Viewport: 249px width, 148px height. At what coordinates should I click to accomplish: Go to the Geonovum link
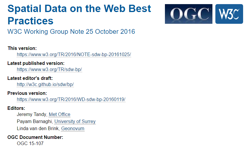tap(73, 129)
